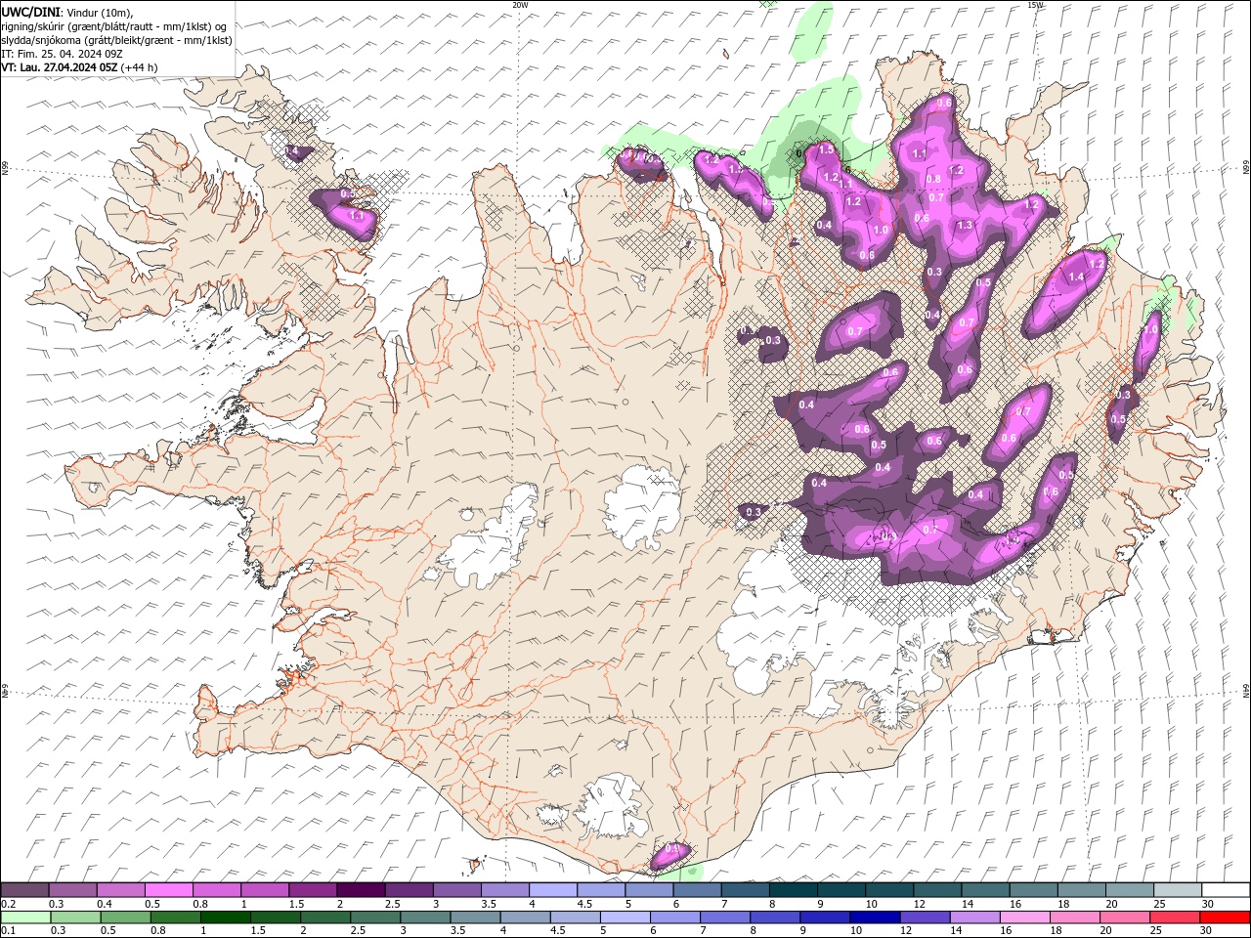Click the upper legend swatch labeled 12

click(937, 890)
